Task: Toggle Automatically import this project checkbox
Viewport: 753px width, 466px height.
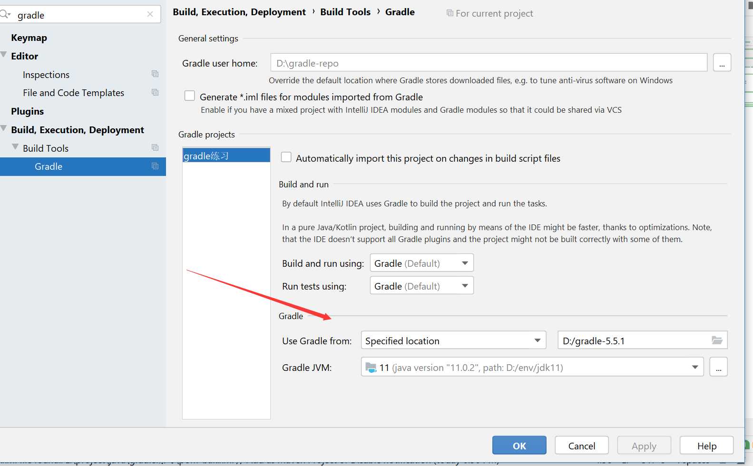Action: (286, 157)
